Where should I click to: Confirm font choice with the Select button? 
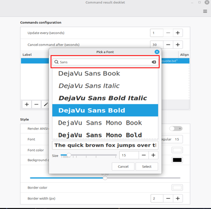(147, 166)
